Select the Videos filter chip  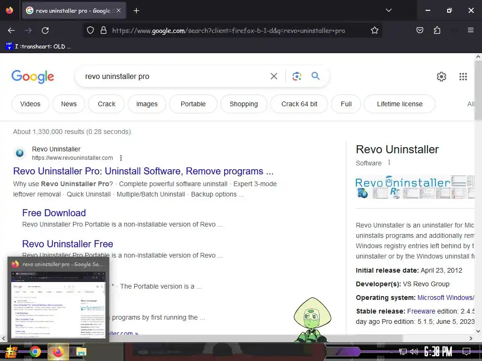[30, 104]
